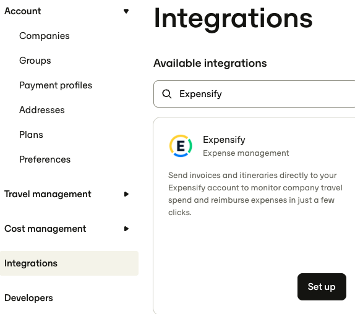Click the Expensify card description text
Image resolution: width=355 pixels, height=314 pixels.
pos(255,194)
